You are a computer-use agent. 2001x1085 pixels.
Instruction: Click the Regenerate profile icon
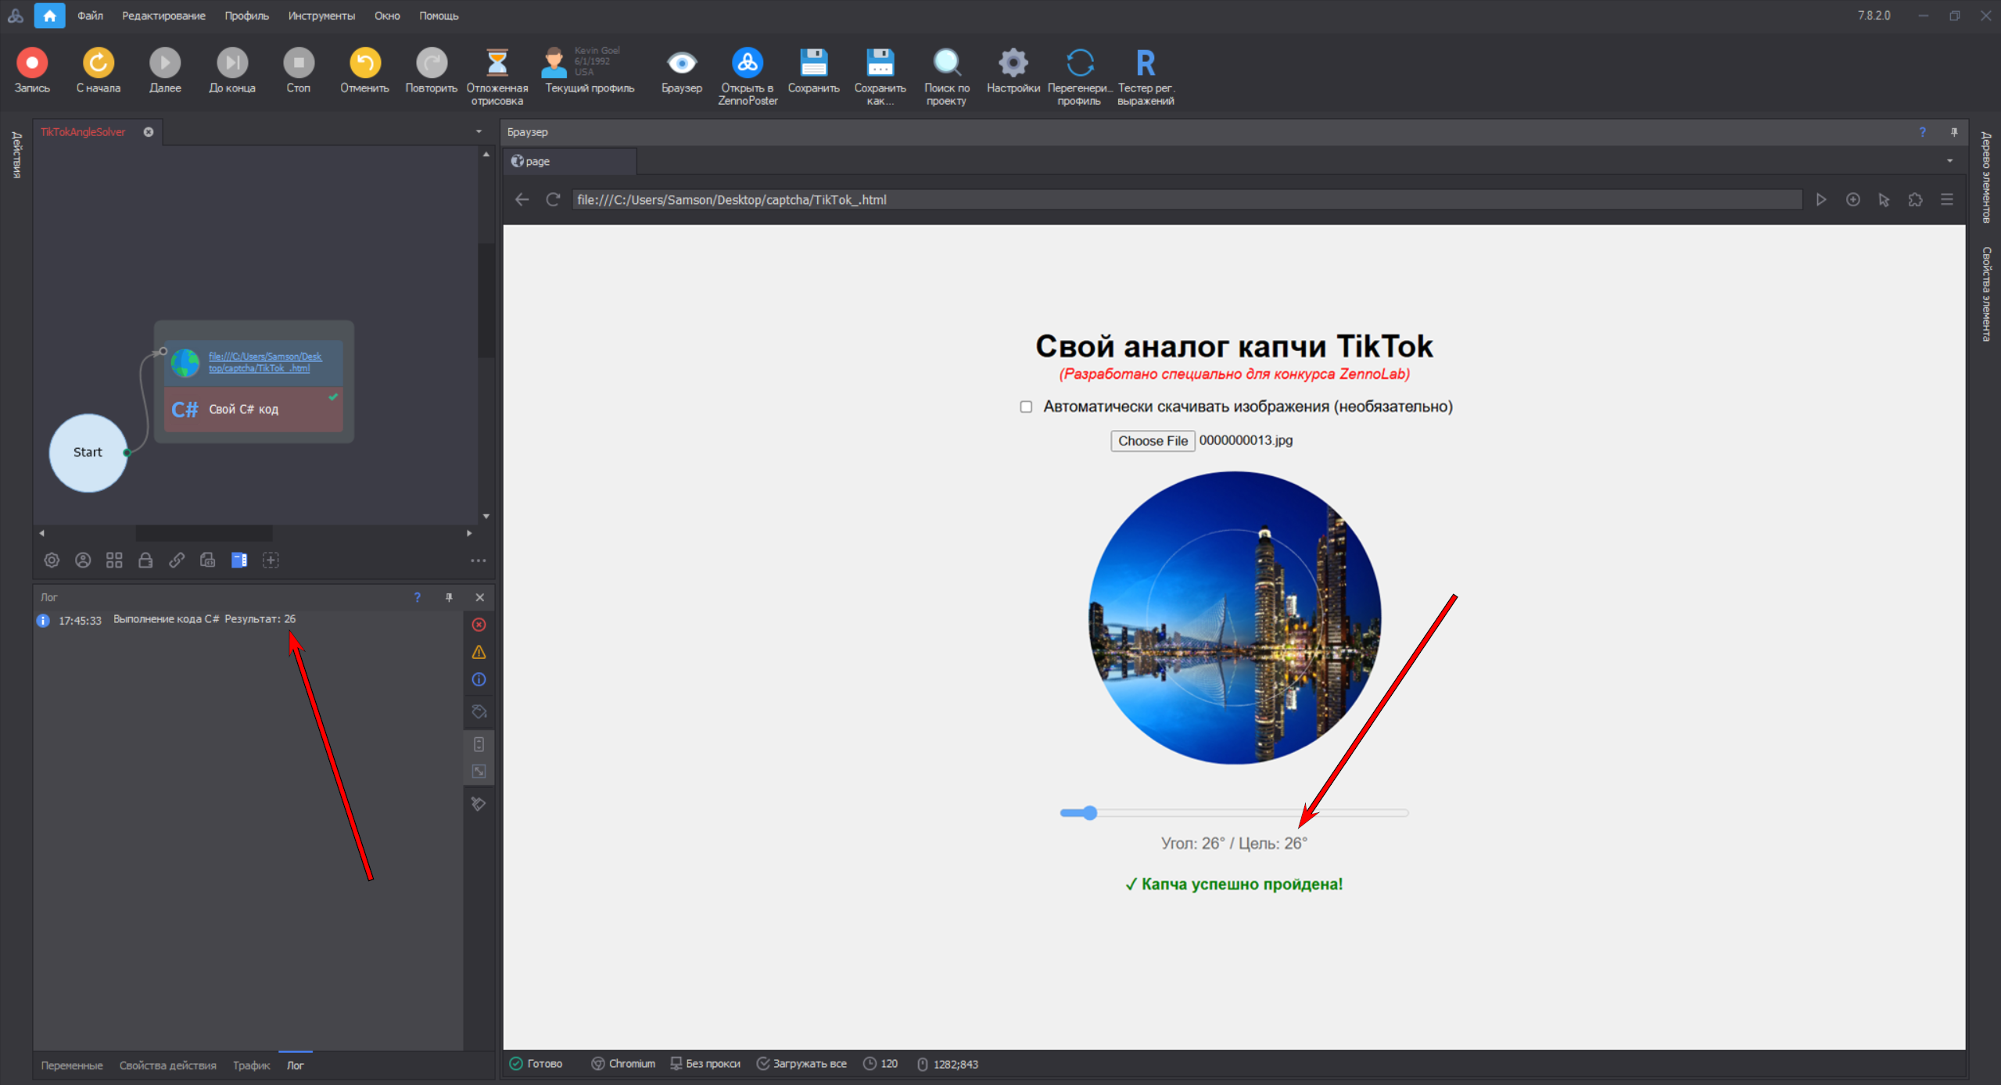(1079, 63)
